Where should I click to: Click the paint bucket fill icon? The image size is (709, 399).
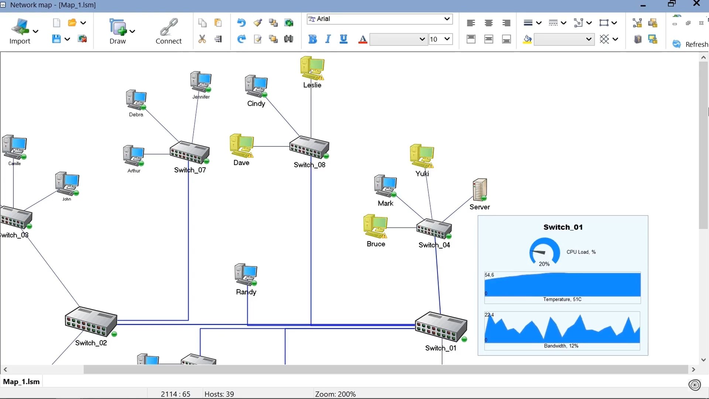coord(527,39)
